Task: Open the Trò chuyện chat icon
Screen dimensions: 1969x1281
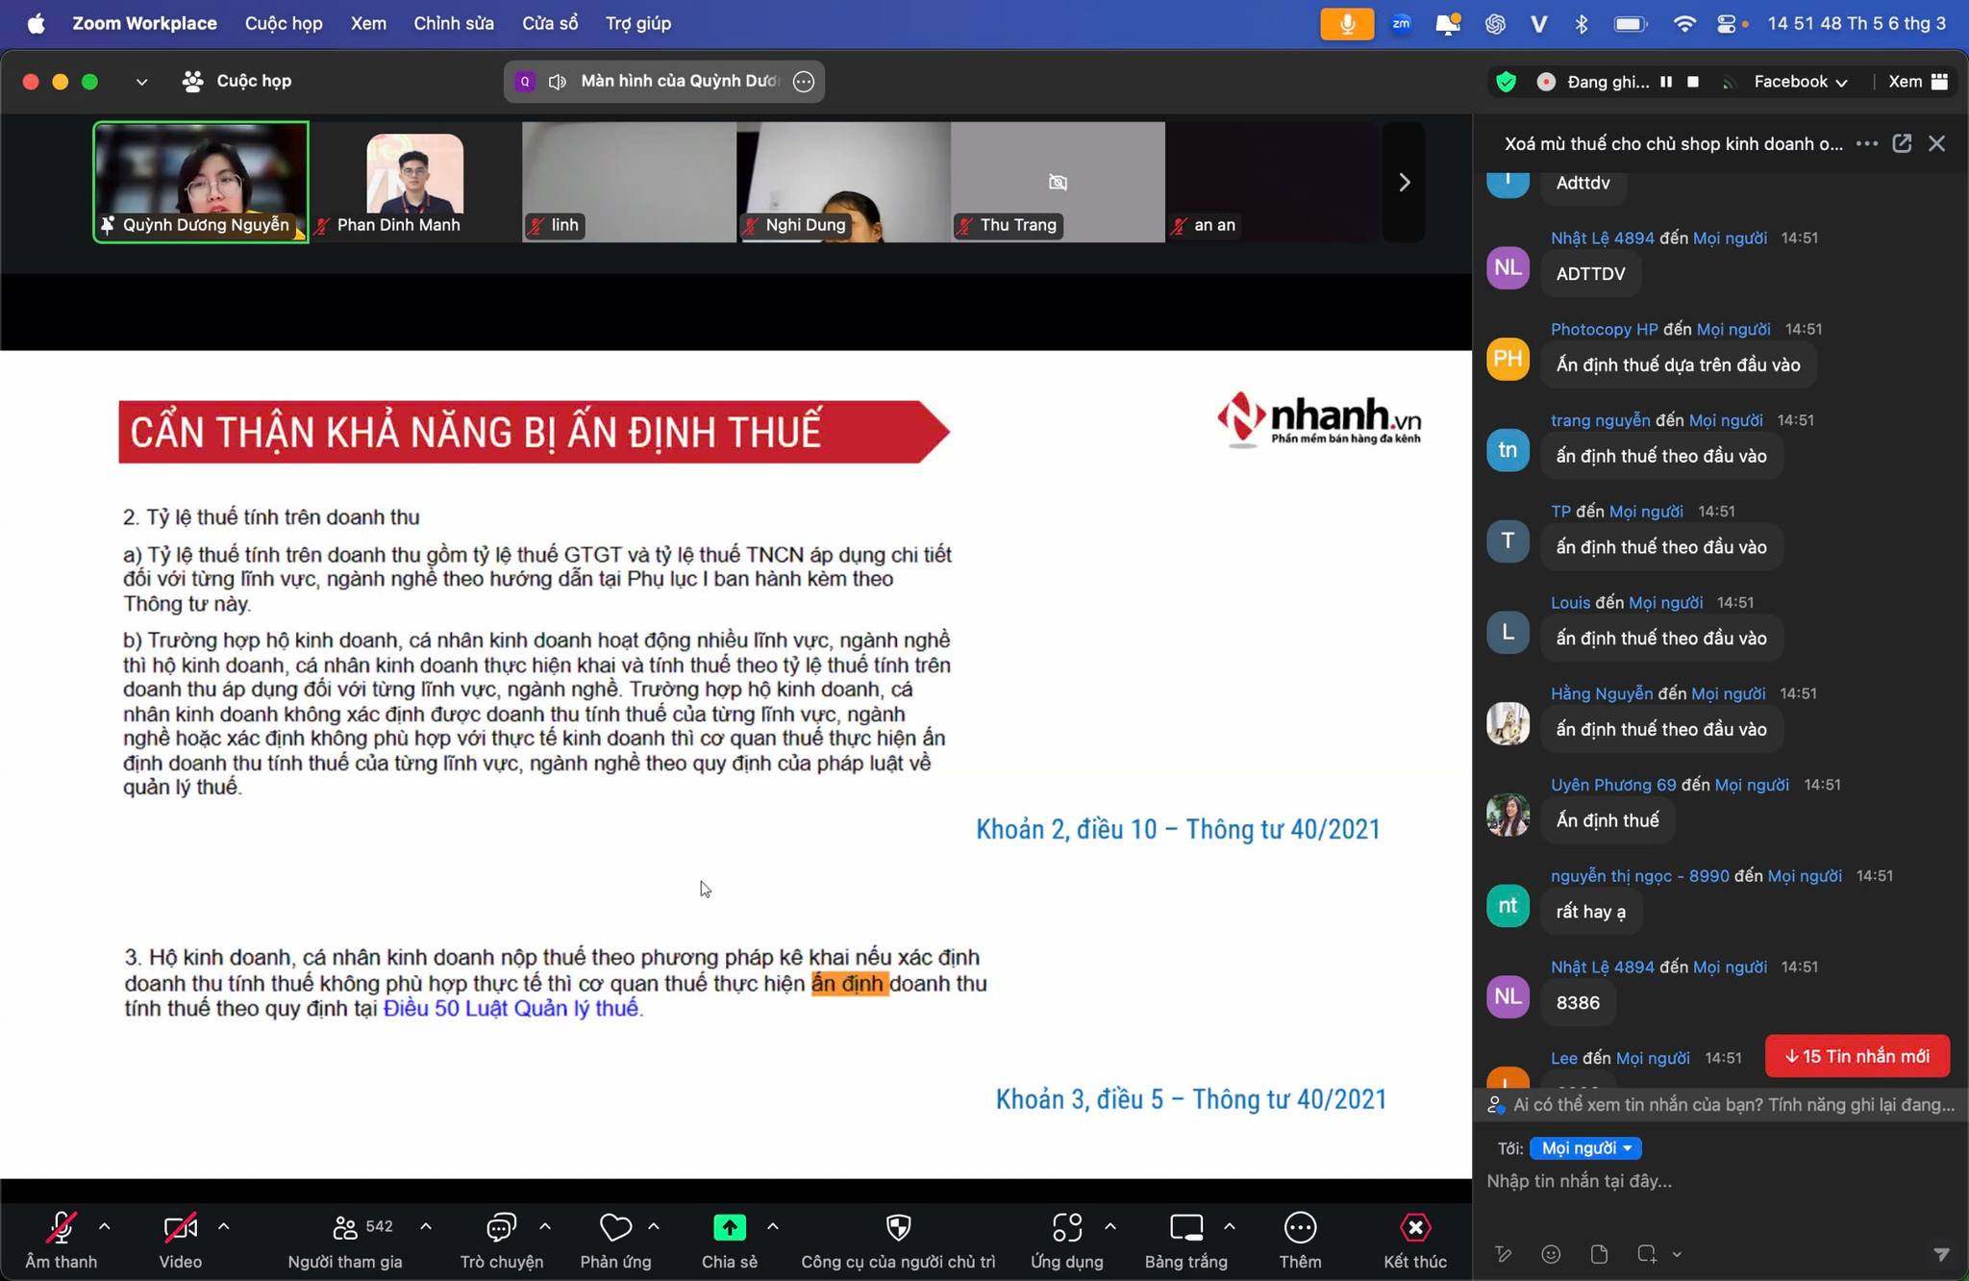Action: [501, 1228]
